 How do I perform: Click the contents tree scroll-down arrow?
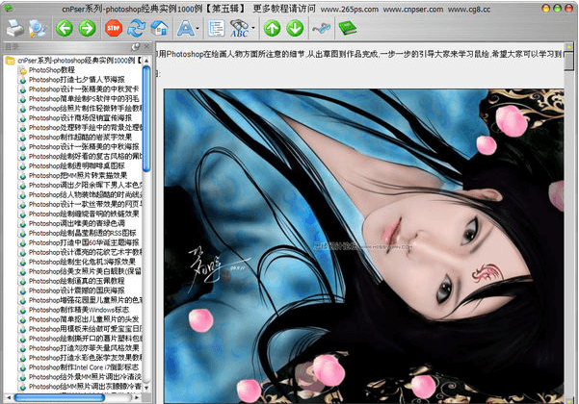point(146,388)
